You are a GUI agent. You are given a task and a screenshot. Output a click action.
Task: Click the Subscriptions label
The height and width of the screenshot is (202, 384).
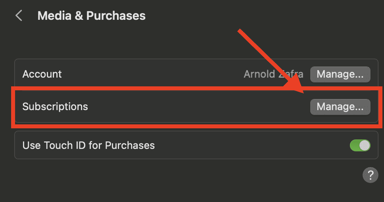pos(55,107)
